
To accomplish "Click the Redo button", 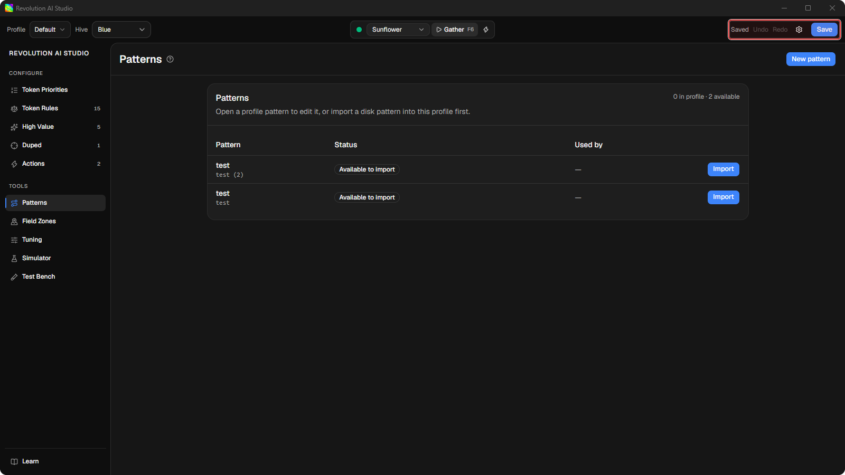I will (780, 30).
